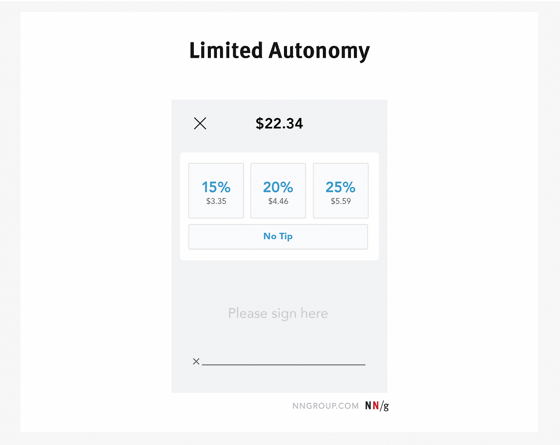Image resolution: width=560 pixels, height=445 pixels.
Task: Close the payment screen with X icon
Action: pos(200,123)
